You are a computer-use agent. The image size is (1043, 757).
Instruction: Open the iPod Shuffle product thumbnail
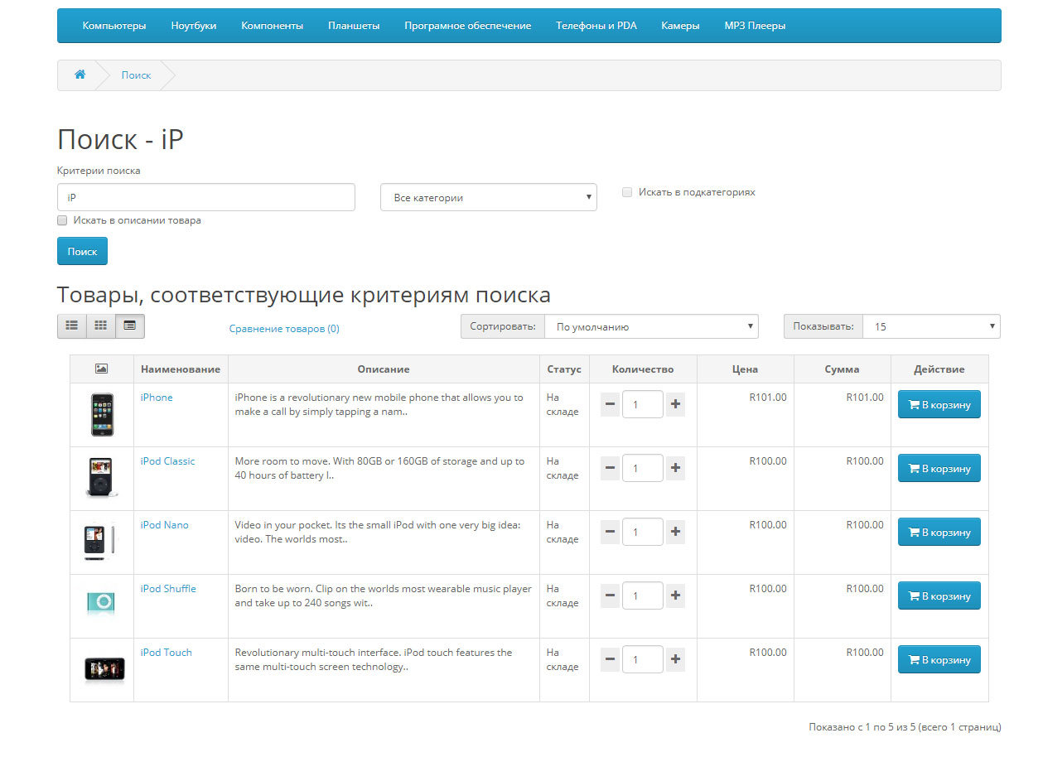coord(101,602)
